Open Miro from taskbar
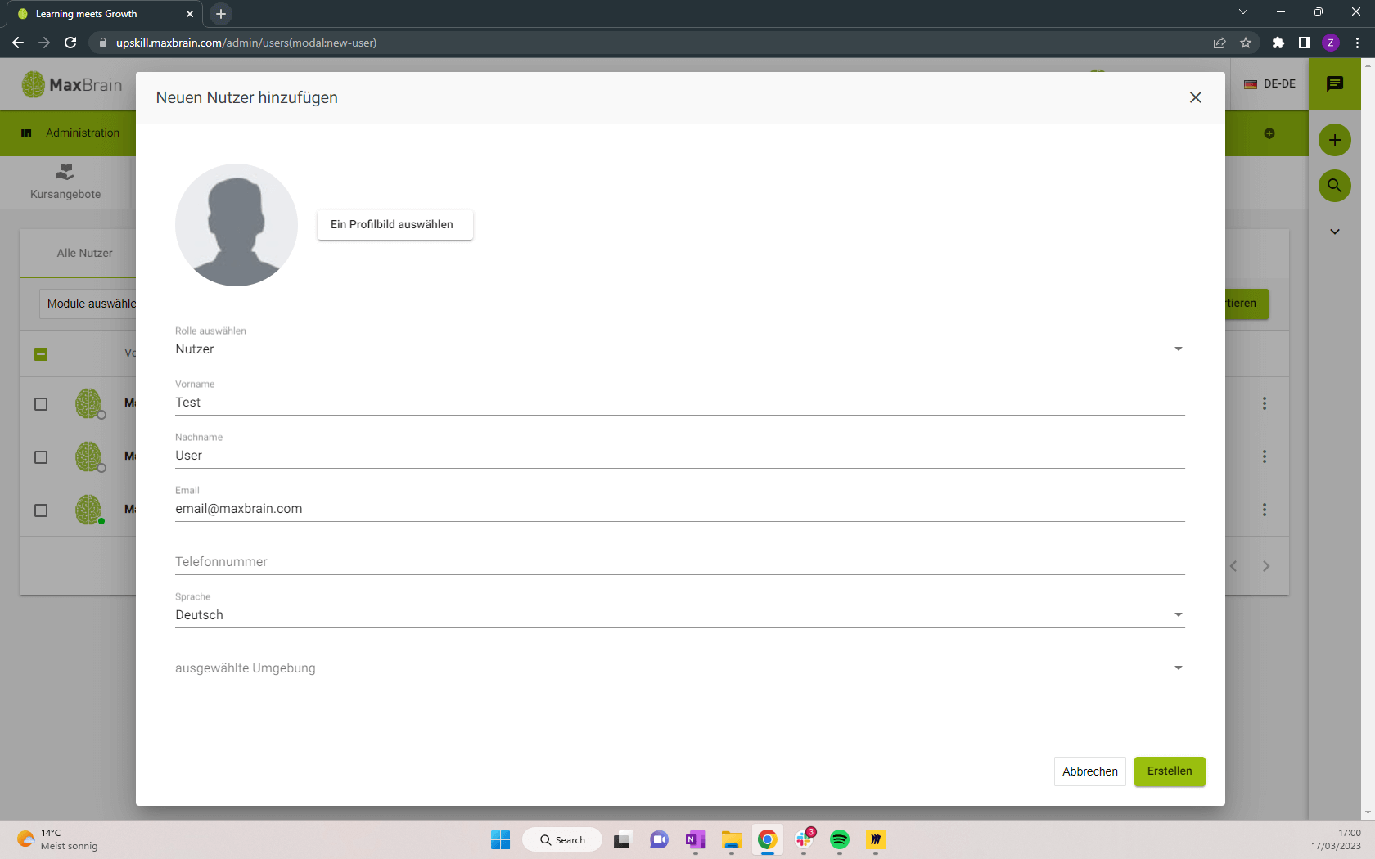The height and width of the screenshot is (859, 1375). tap(876, 839)
